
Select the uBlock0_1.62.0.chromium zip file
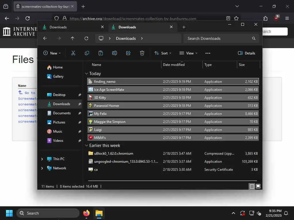[173, 154]
